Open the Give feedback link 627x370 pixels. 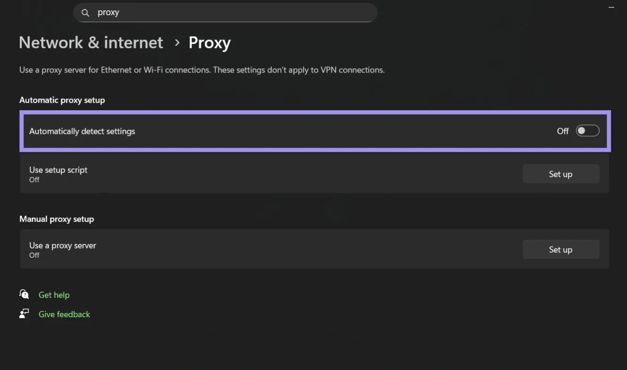tap(64, 314)
